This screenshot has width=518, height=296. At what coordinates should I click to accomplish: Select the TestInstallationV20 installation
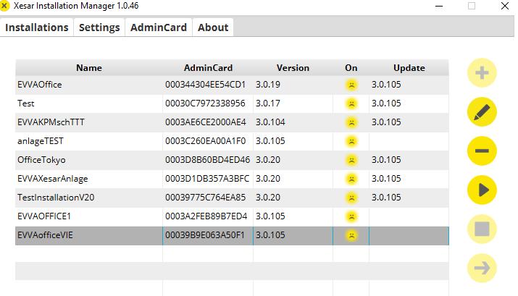click(56, 198)
